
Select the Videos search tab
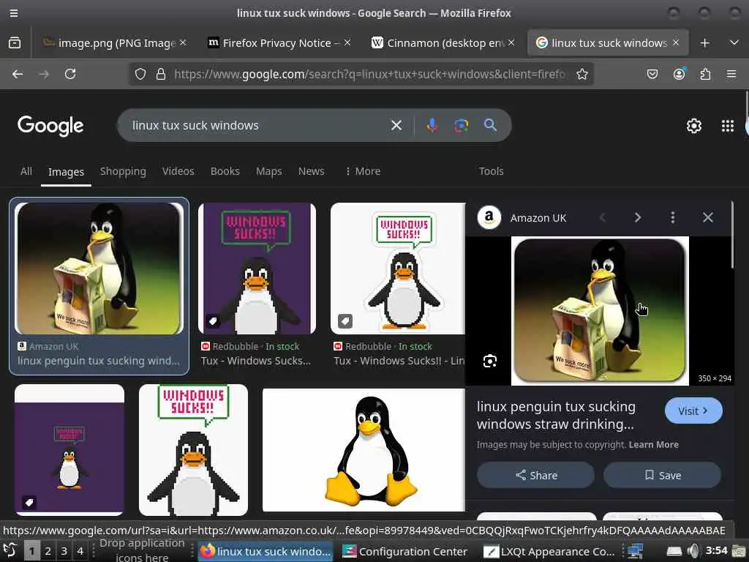pyautogui.click(x=178, y=171)
